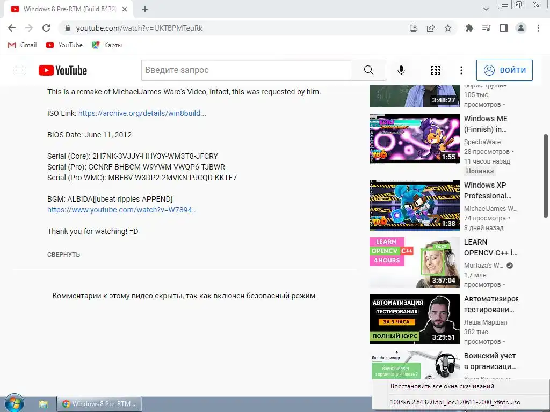Collapse description with СВЕРНУТЬ
The height and width of the screenshot is (412, 550).
63,255
